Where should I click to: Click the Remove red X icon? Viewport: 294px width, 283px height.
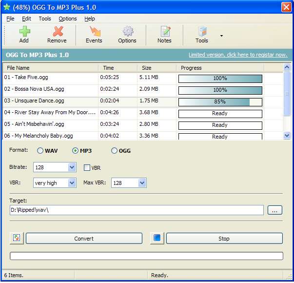coord(58,31)
